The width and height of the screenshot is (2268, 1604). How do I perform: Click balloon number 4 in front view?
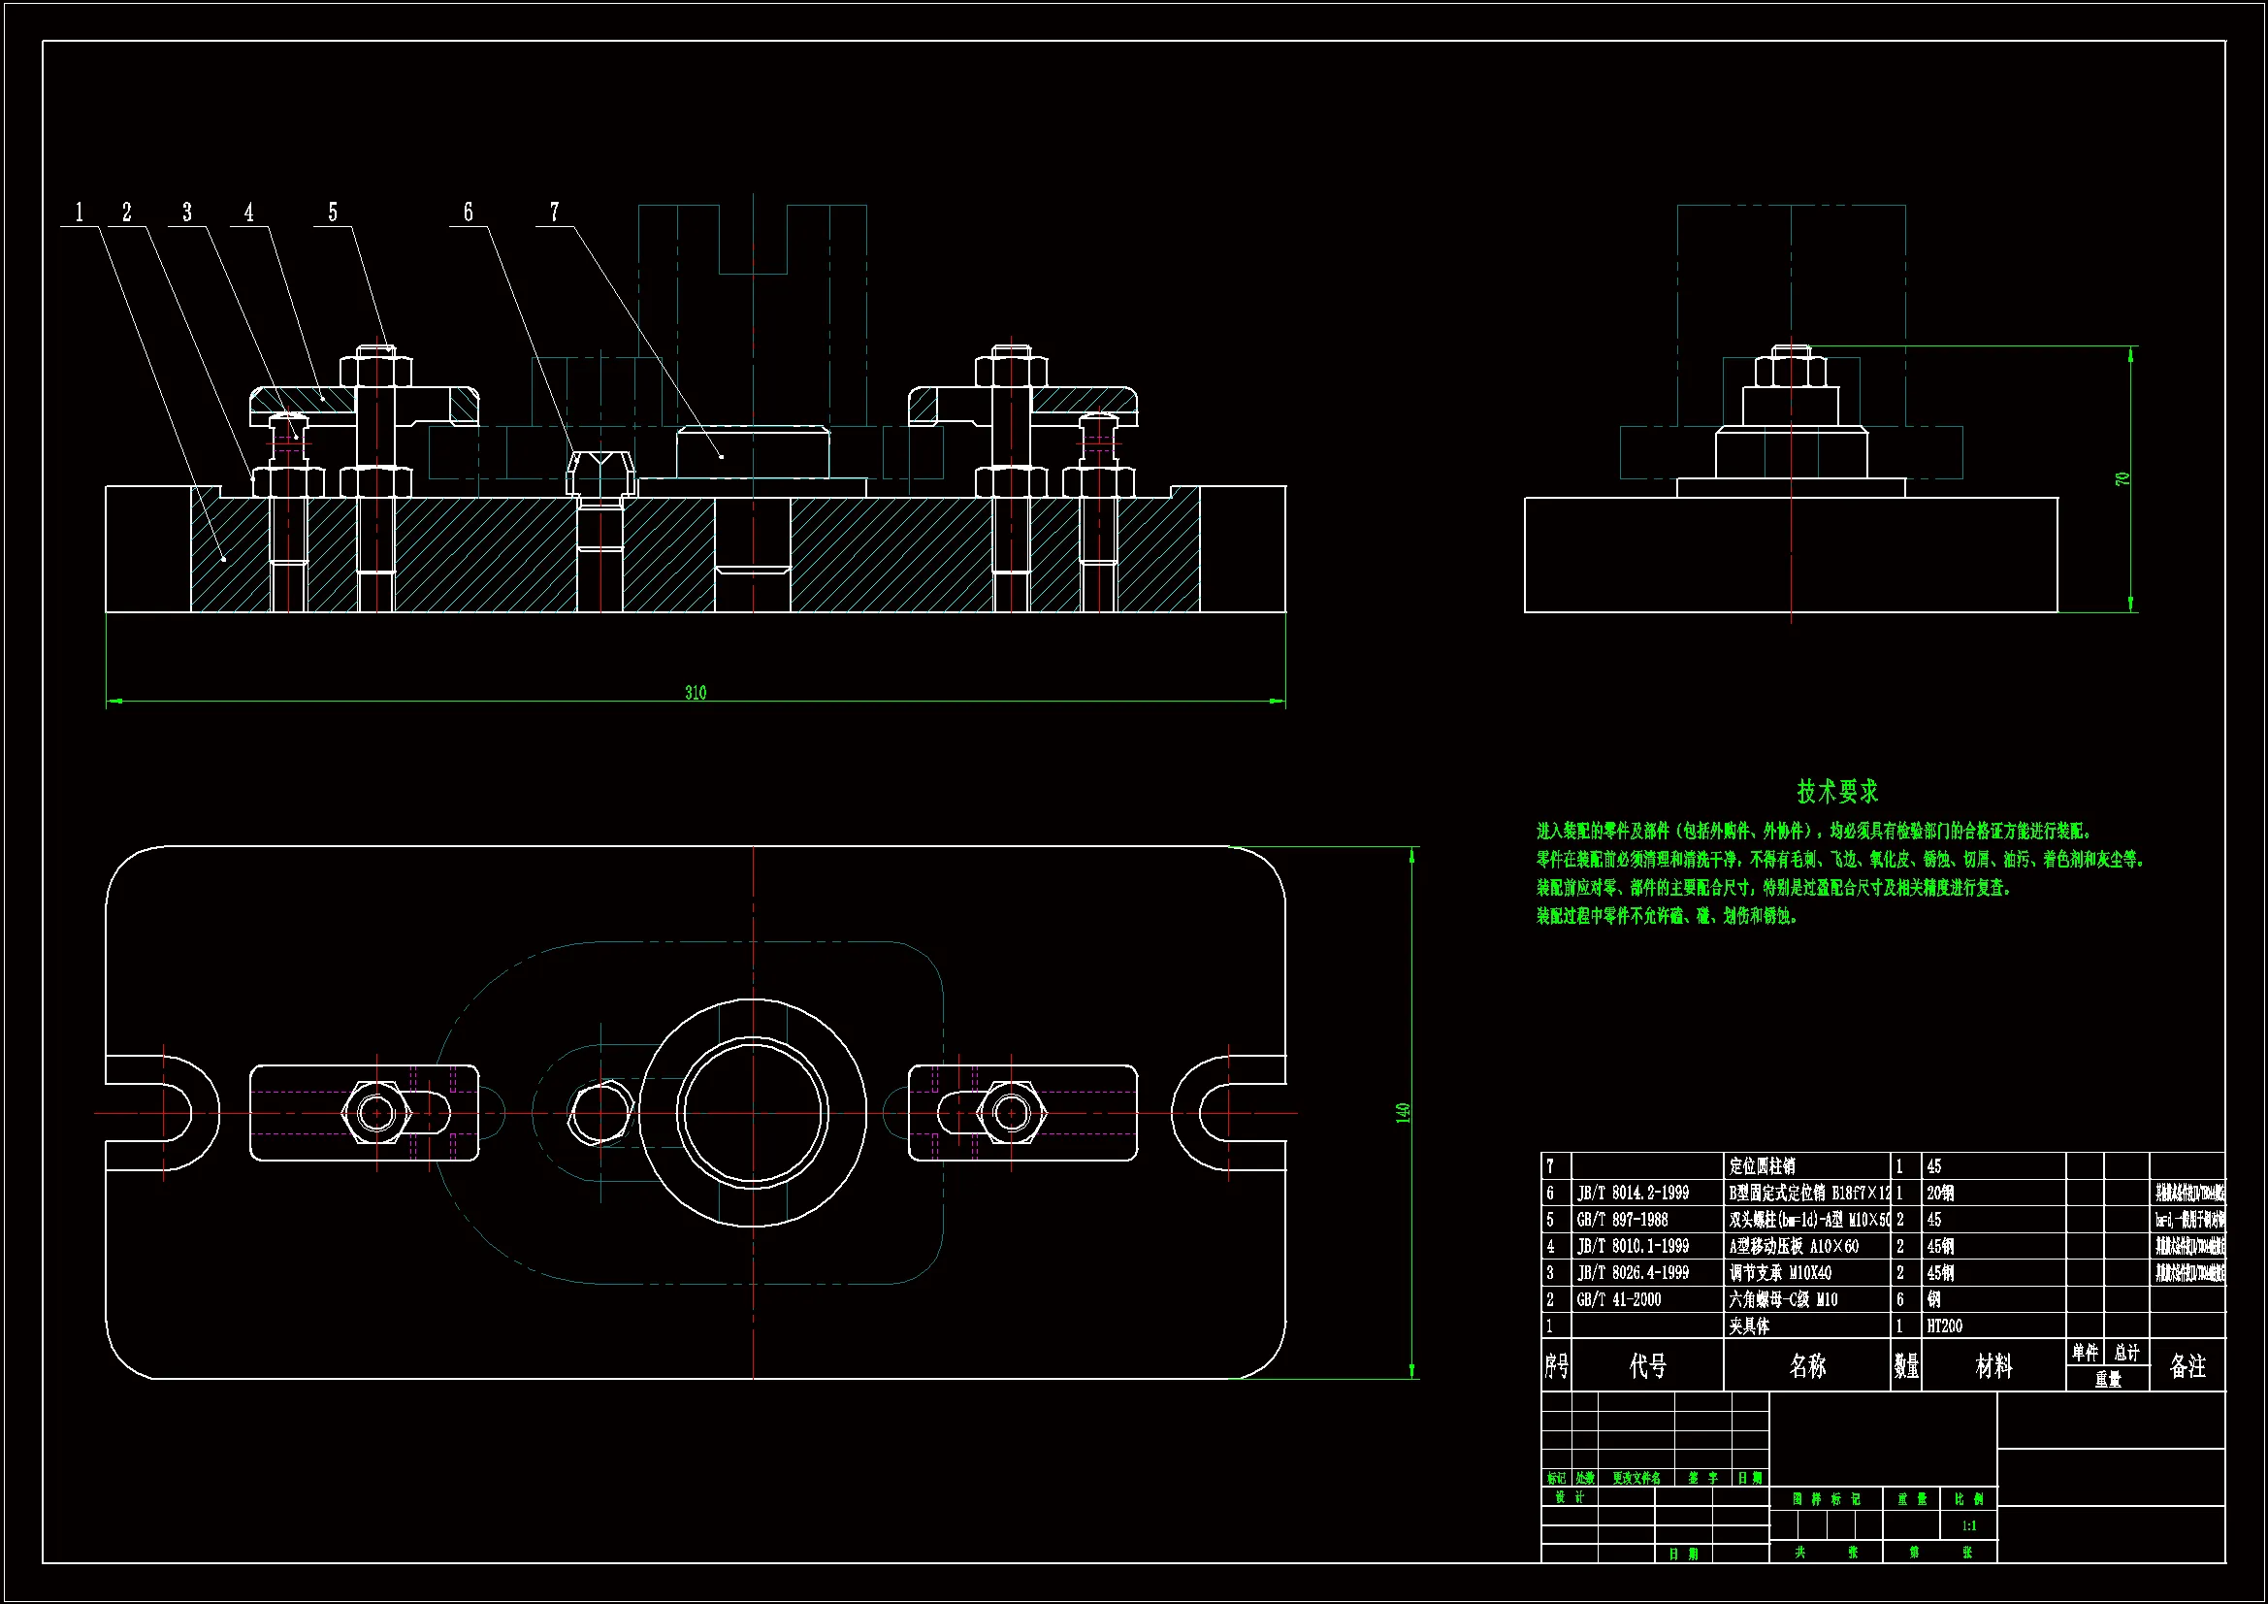[249, 212]
